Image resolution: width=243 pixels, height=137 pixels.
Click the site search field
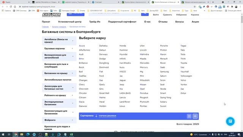pyautogui.click(x=115, y=14)
